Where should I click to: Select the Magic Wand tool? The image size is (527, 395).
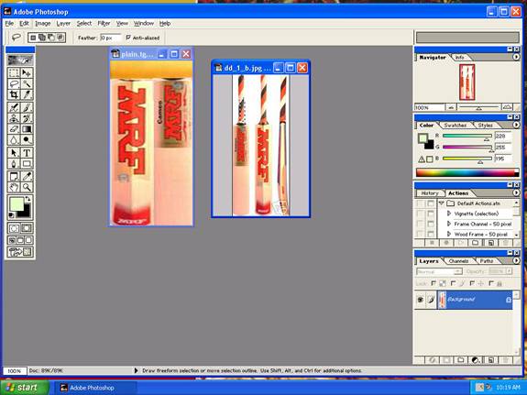(x=27, y=83)
